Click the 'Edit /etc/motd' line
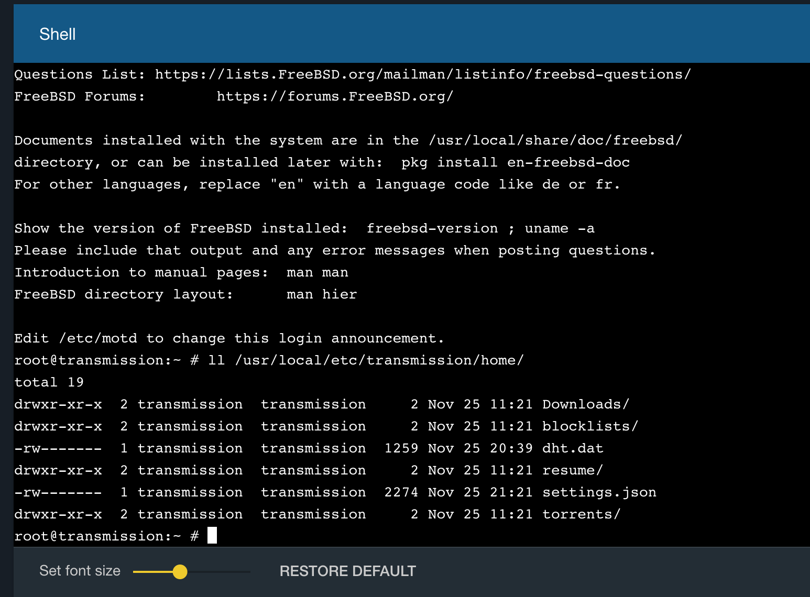This screenshot has width=810, height=597. pos(229,338)
